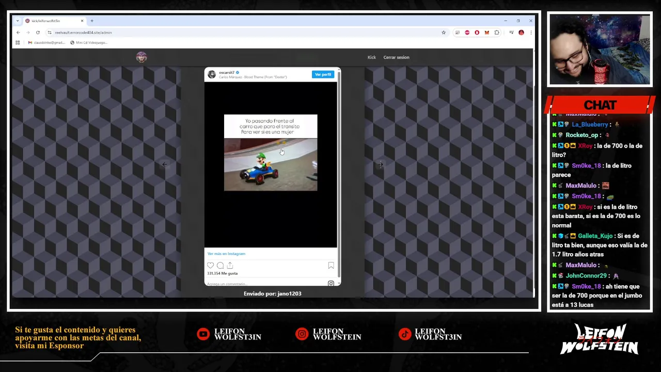Click the TikTok Leifon Wolfst3in icon
This screenshot has height=372, width=661.
[x=404, y=334]
